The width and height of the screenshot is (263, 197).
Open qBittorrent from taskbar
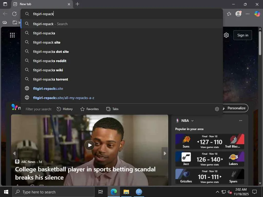[139, 192]
